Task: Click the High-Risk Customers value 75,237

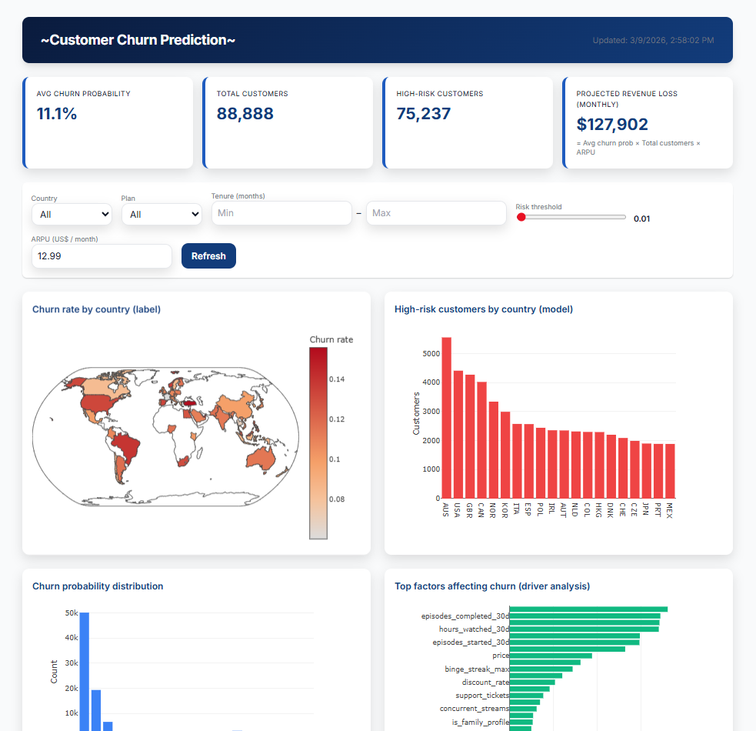Action: click(423, 113)
